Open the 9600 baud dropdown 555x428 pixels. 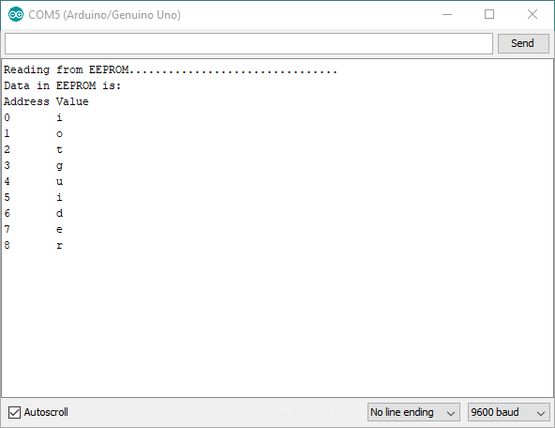point(509,412)
